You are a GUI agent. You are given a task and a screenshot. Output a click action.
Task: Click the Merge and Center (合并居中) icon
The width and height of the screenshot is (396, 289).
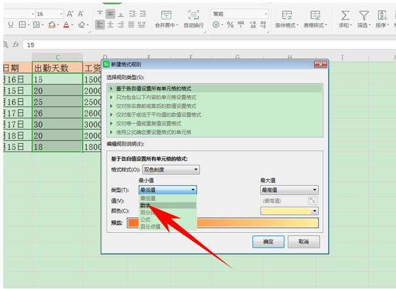point(166,15)
